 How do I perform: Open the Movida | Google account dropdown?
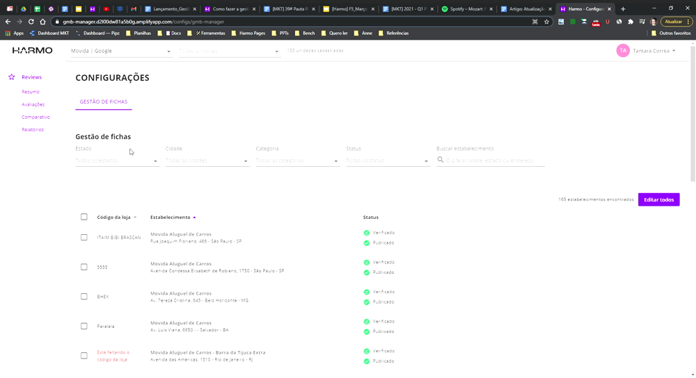[x=121, y=51]
